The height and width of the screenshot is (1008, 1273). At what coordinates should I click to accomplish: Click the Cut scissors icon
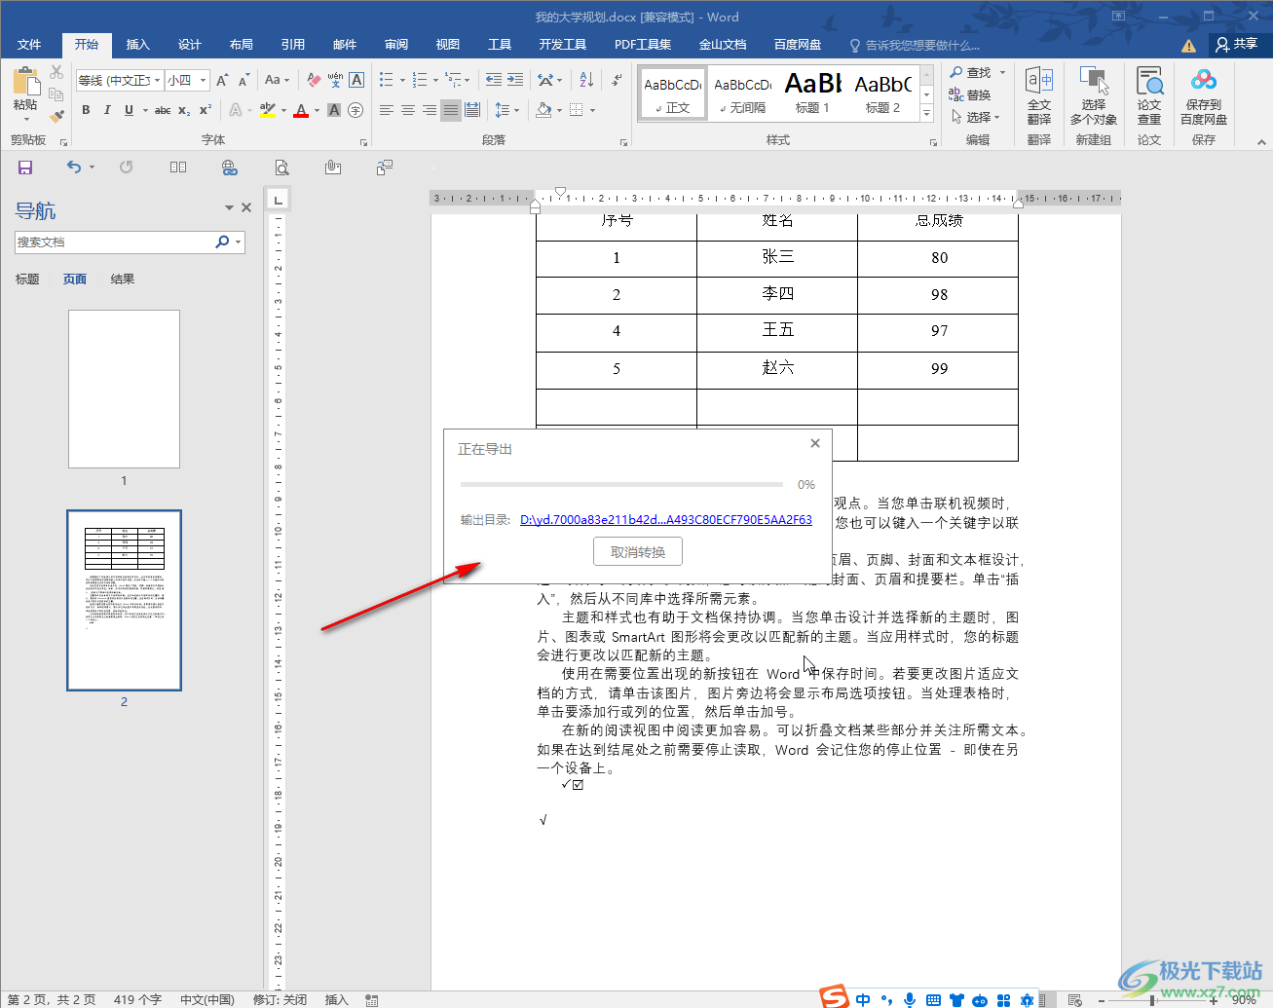coord(56,72)
